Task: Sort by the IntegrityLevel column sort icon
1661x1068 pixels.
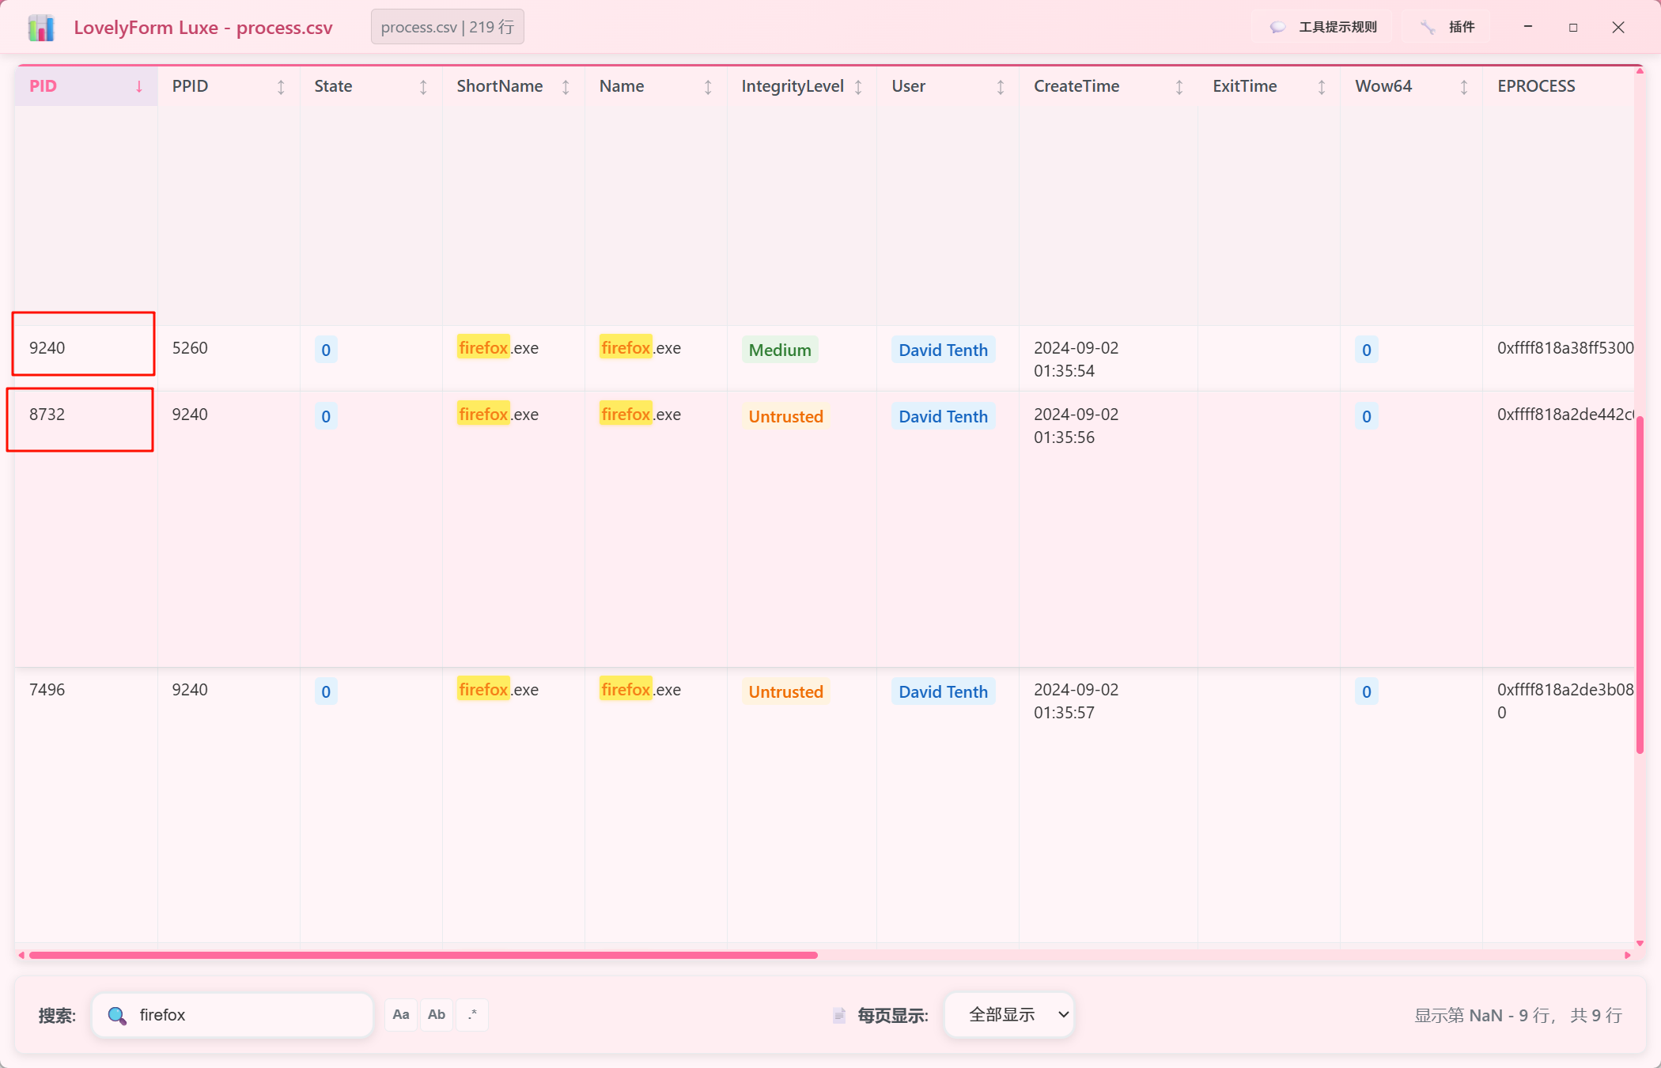Action: coord(858,87)
